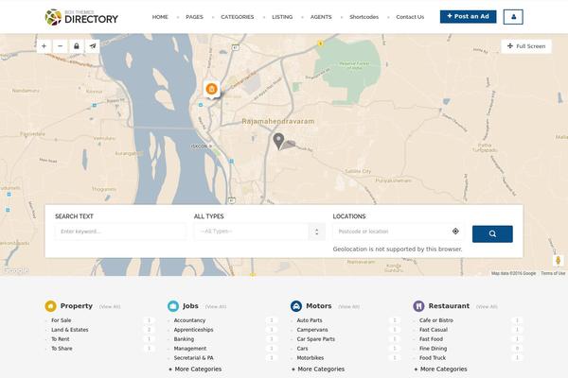Click the All Types stepper arrows
The height and width of the screenshot is (378, 568).
[316, 232]
